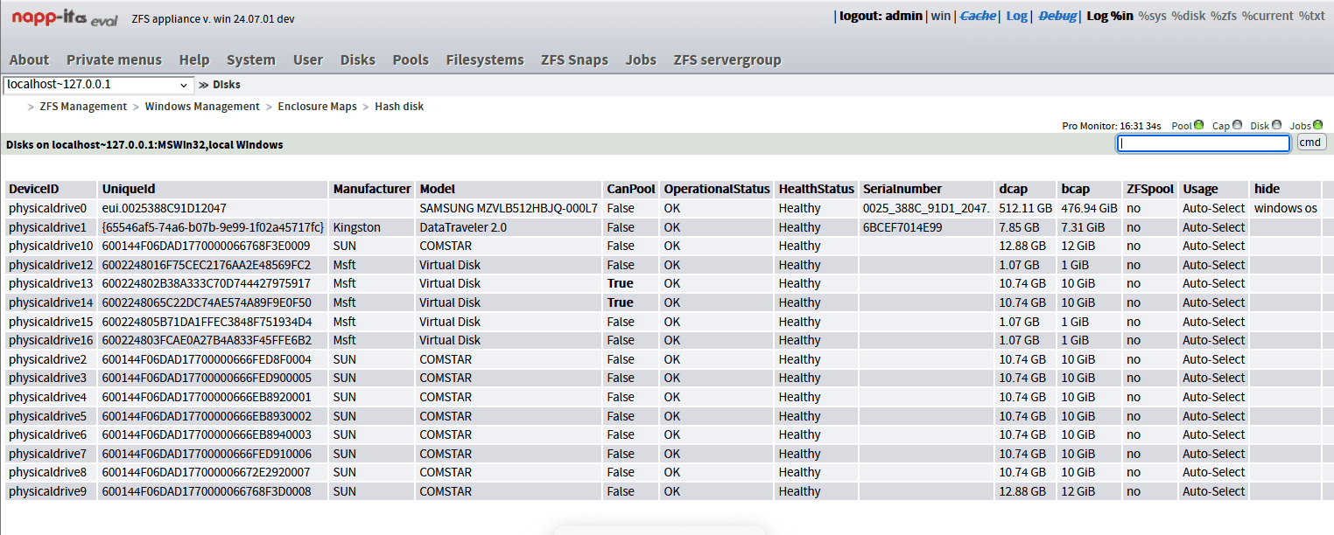
Task: Click the Pro Monitor time label
Action: 1112,126
